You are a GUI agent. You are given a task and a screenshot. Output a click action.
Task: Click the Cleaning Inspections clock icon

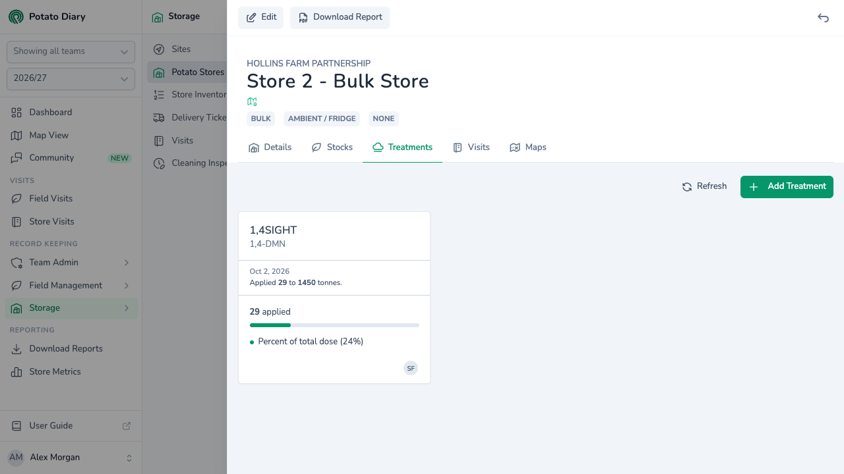click(159, 163)
